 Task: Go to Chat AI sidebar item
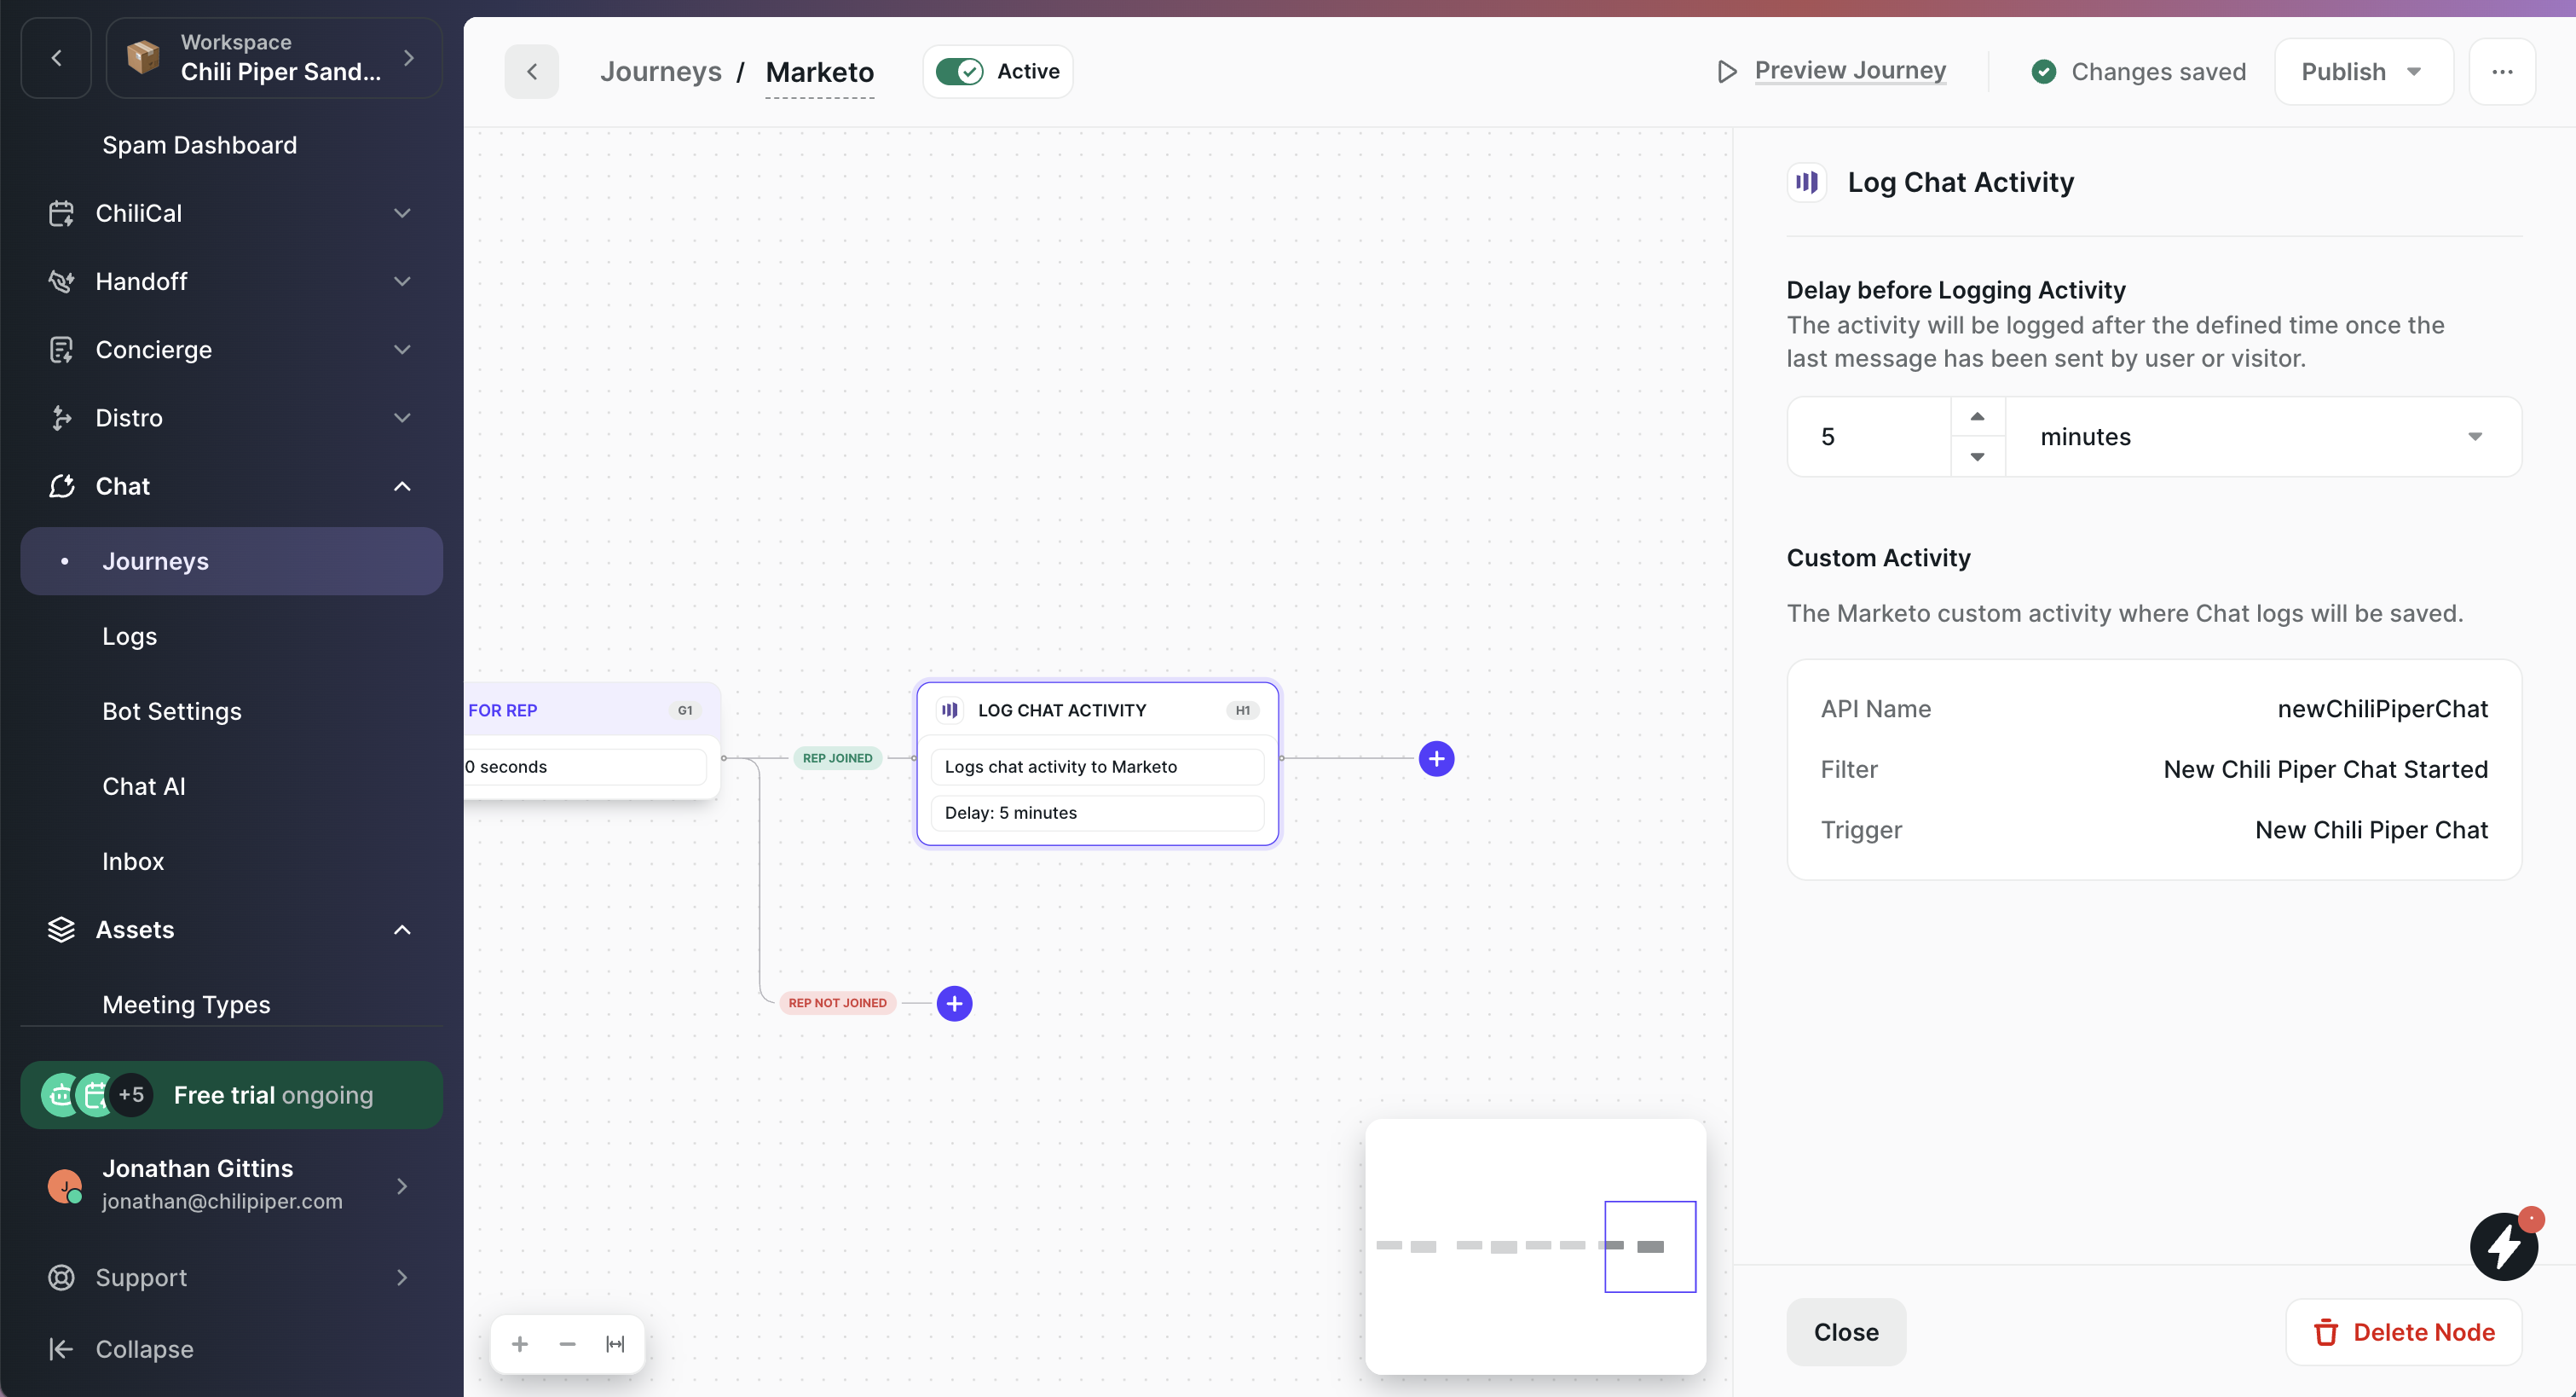(x=144, y=786)
